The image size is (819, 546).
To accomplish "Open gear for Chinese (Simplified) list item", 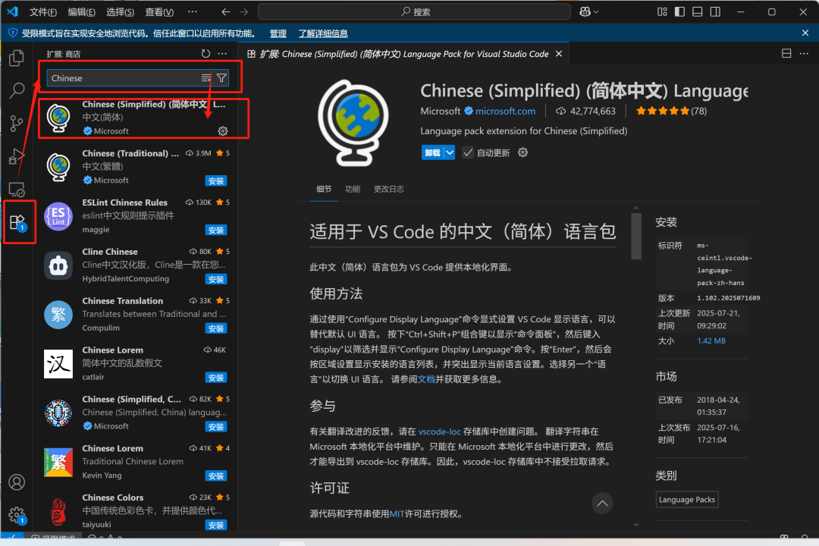I will point(222,131).
